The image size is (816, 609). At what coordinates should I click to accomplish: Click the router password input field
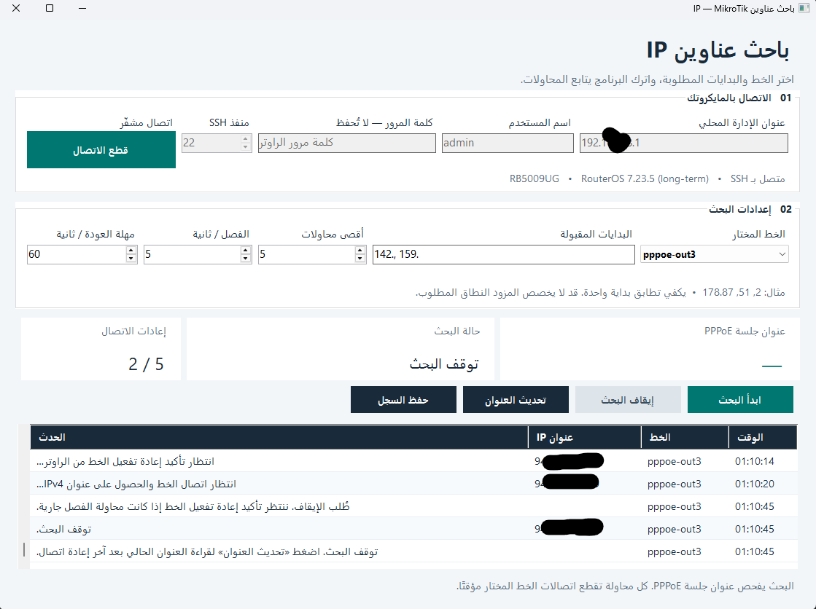pos(346,143)
